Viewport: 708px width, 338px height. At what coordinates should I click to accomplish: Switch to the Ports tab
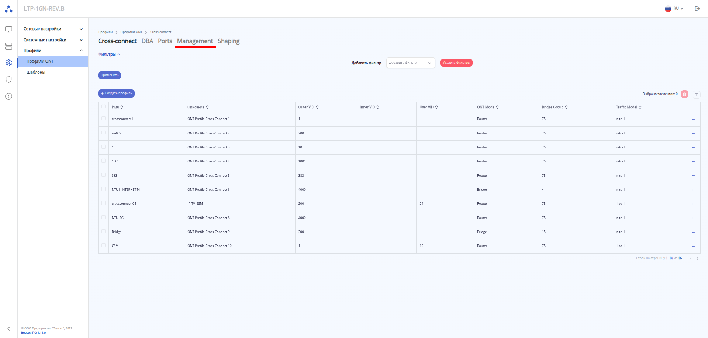165,41
